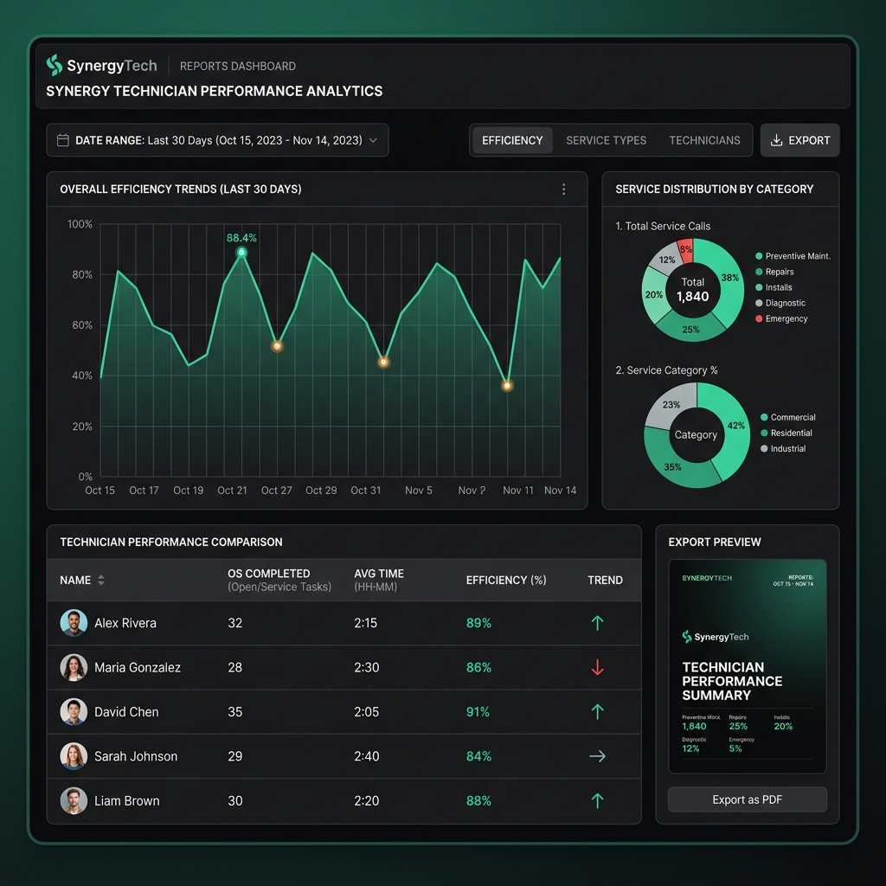Screen dimensions: 886x886
Task: Toggle the Industrial legend item
Action: [x=782, y=449]
